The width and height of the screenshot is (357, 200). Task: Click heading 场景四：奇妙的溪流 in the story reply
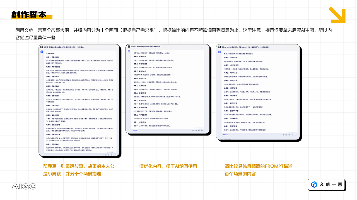(x=52, y=86)
